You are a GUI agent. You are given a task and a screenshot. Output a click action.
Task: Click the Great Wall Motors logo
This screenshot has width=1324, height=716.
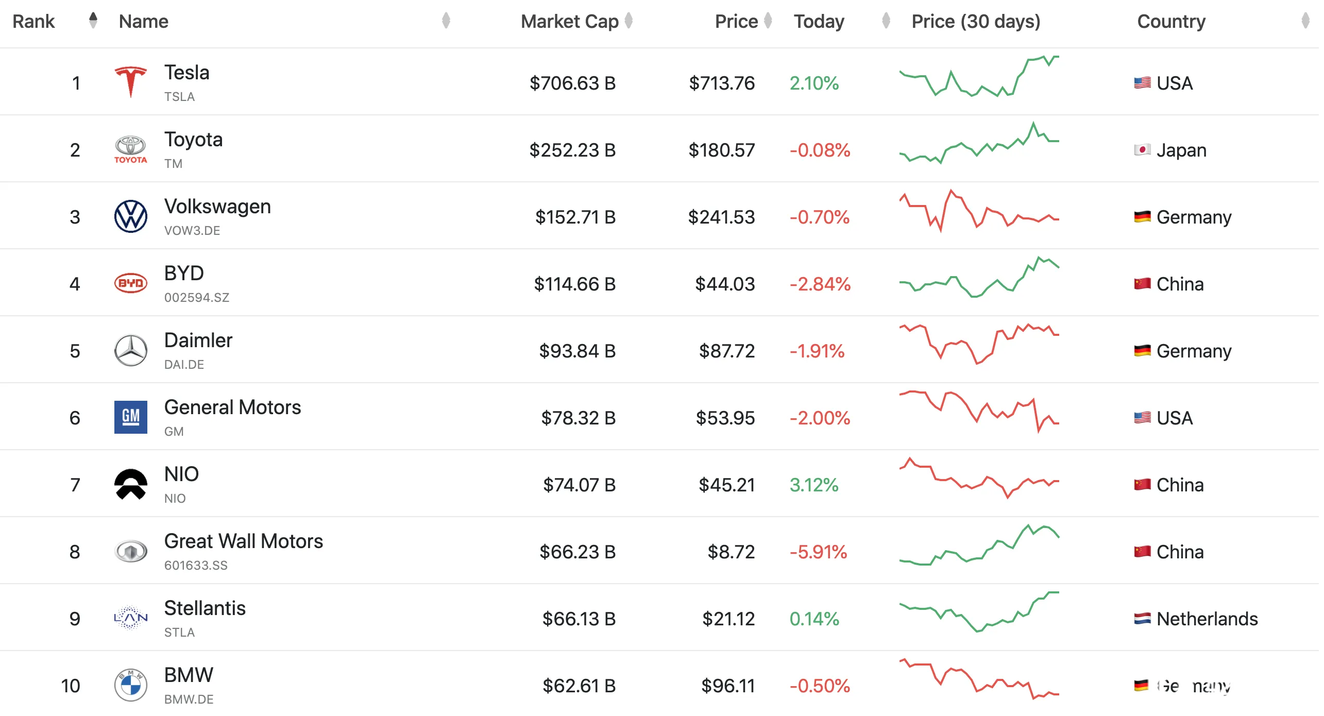(131, 551)
